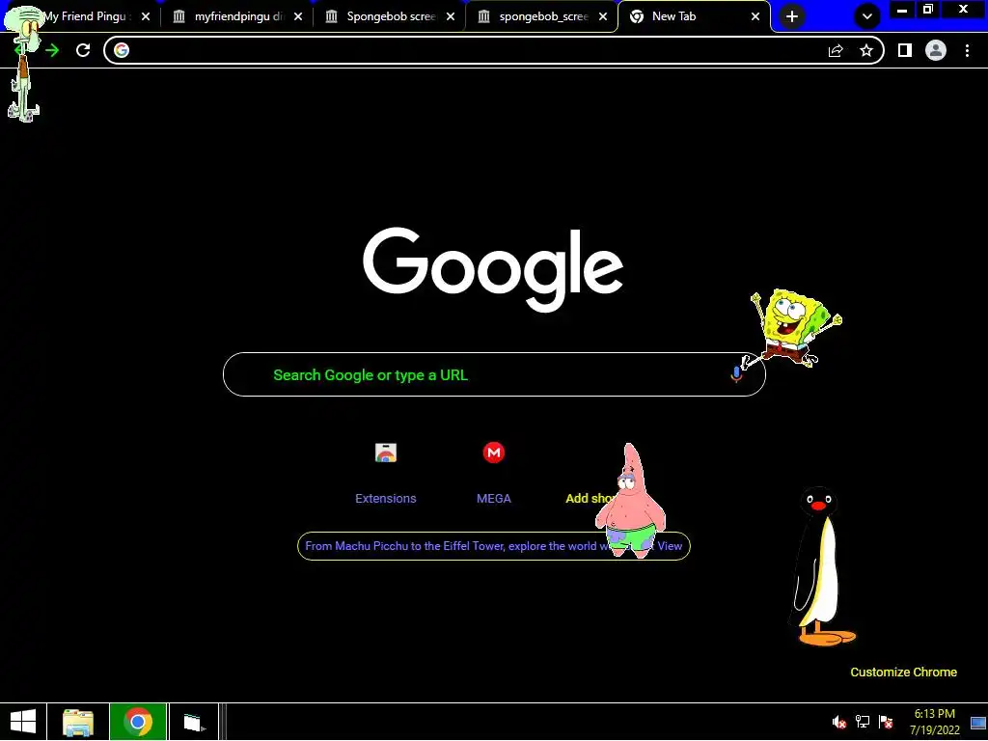Screen dimensions: 988x741
Task: Close the Spongebob scree tab
Action: [451, 16]
